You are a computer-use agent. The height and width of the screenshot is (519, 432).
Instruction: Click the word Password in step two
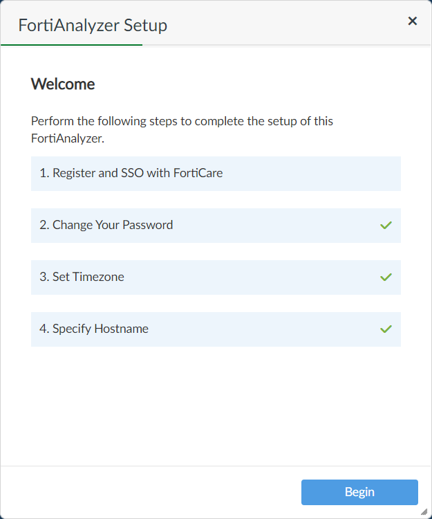point(148,225)
